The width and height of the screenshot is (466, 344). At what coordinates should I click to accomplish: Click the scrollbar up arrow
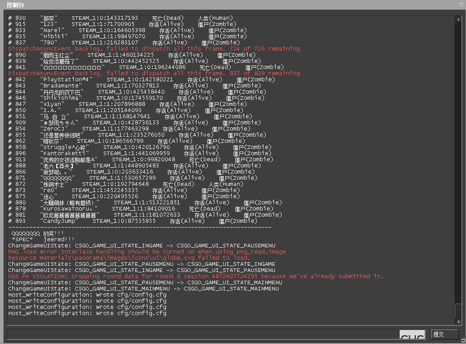458,20
